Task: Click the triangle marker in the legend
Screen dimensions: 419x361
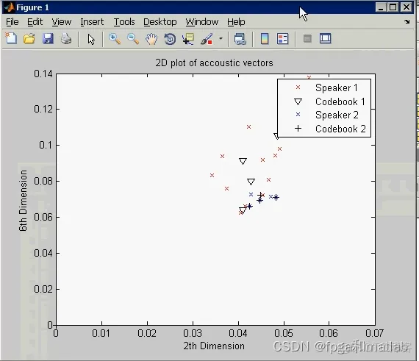Action: coord(298,101)
